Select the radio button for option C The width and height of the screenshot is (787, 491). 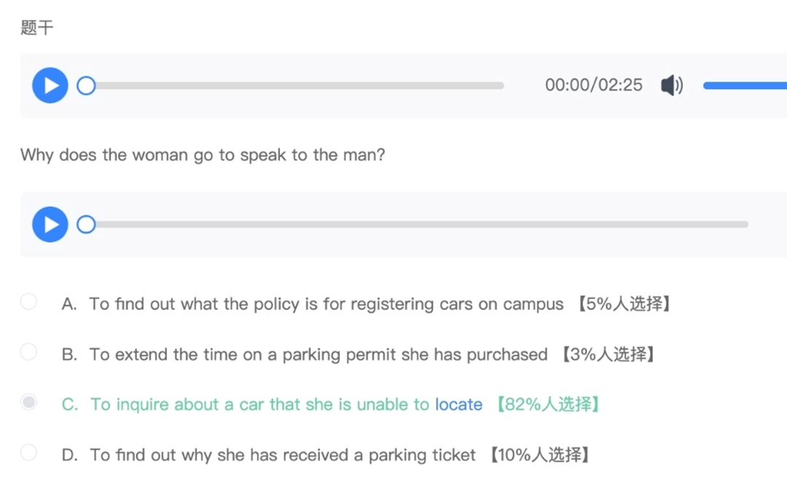28,402
